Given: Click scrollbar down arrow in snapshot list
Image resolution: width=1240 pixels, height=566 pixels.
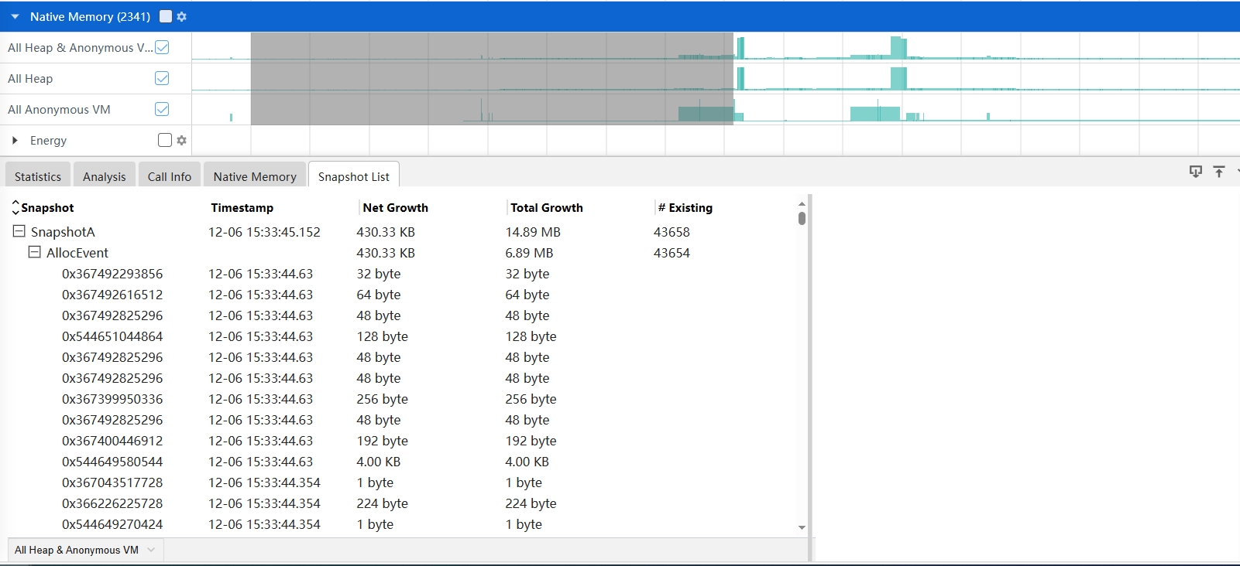Looking at the screenshot, I should click(802, 527).
